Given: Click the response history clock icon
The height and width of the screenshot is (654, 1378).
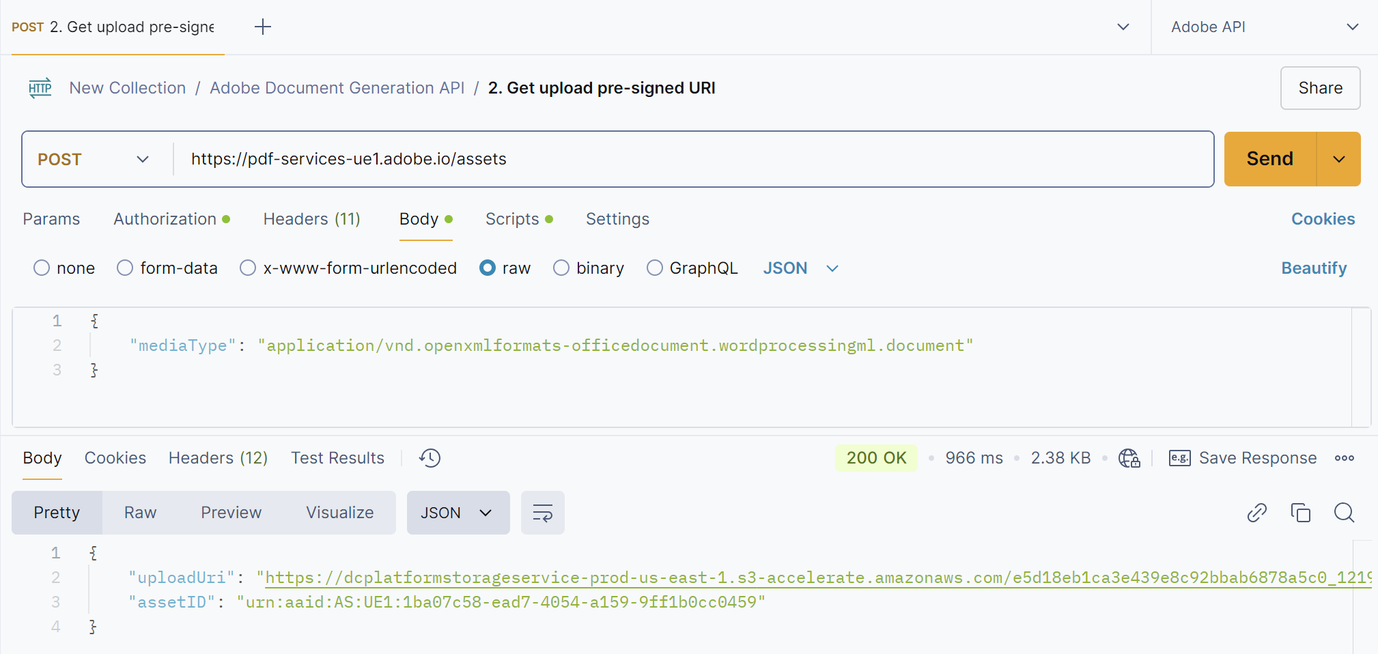Looking at the screenshot, I should click(430, 458).
